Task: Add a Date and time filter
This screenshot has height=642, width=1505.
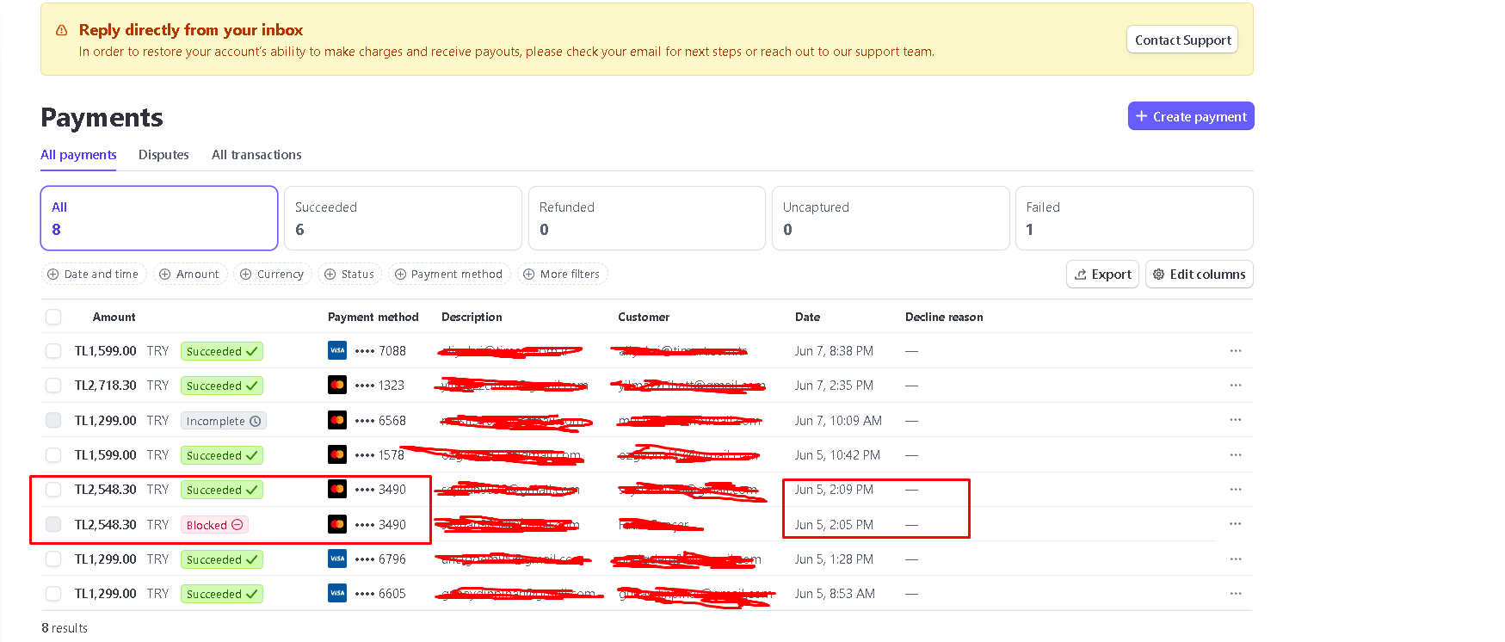Action: (94, 274)
